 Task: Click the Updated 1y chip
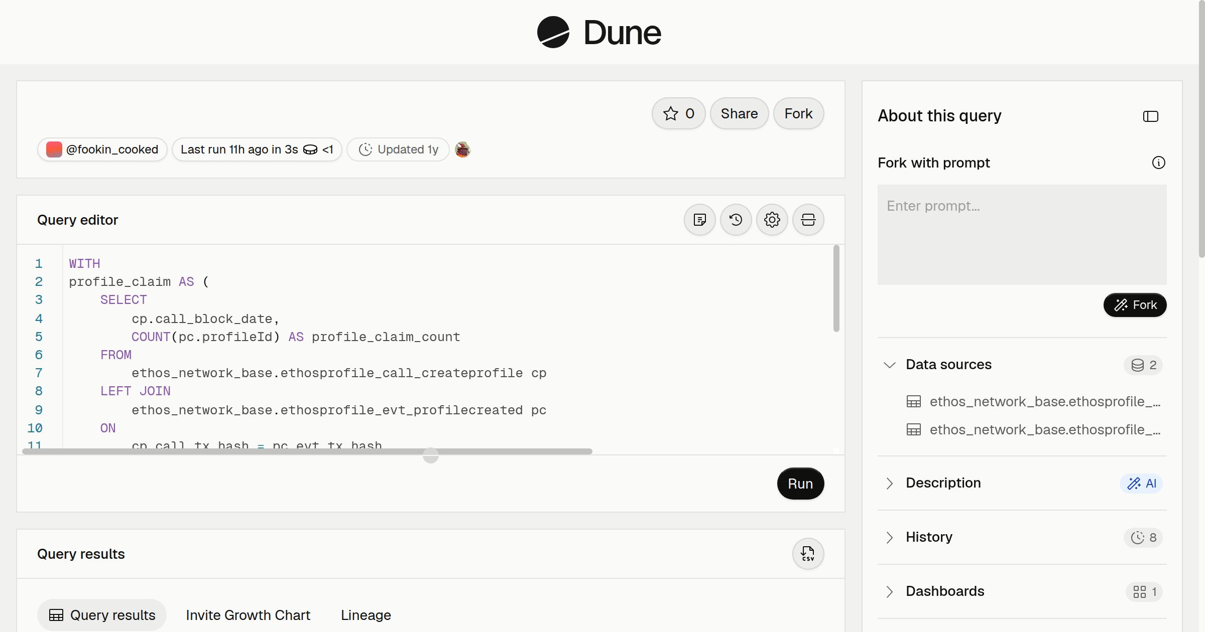(398, 149)
